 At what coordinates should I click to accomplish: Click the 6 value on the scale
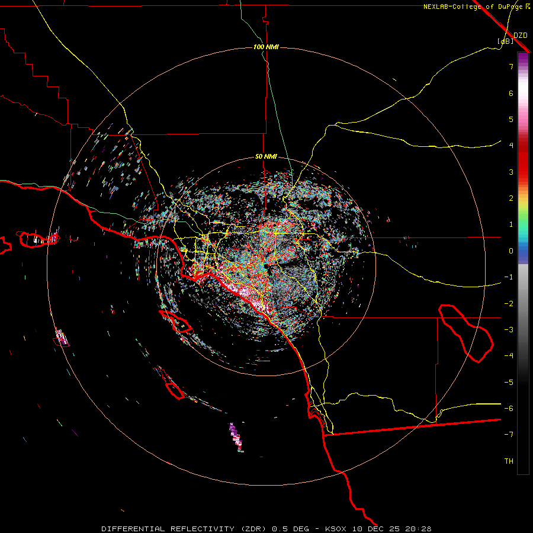(x=511, y=93)
